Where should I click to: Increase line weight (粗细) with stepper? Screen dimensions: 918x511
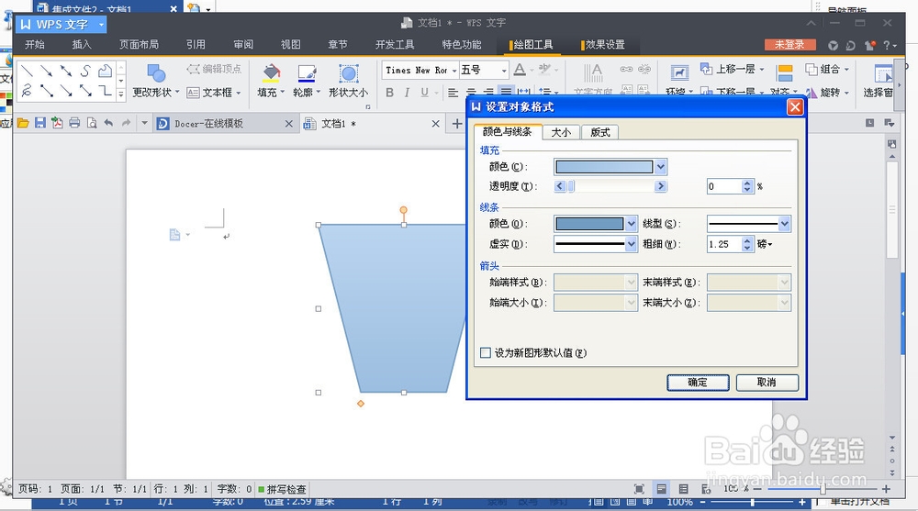pos(746,240)
